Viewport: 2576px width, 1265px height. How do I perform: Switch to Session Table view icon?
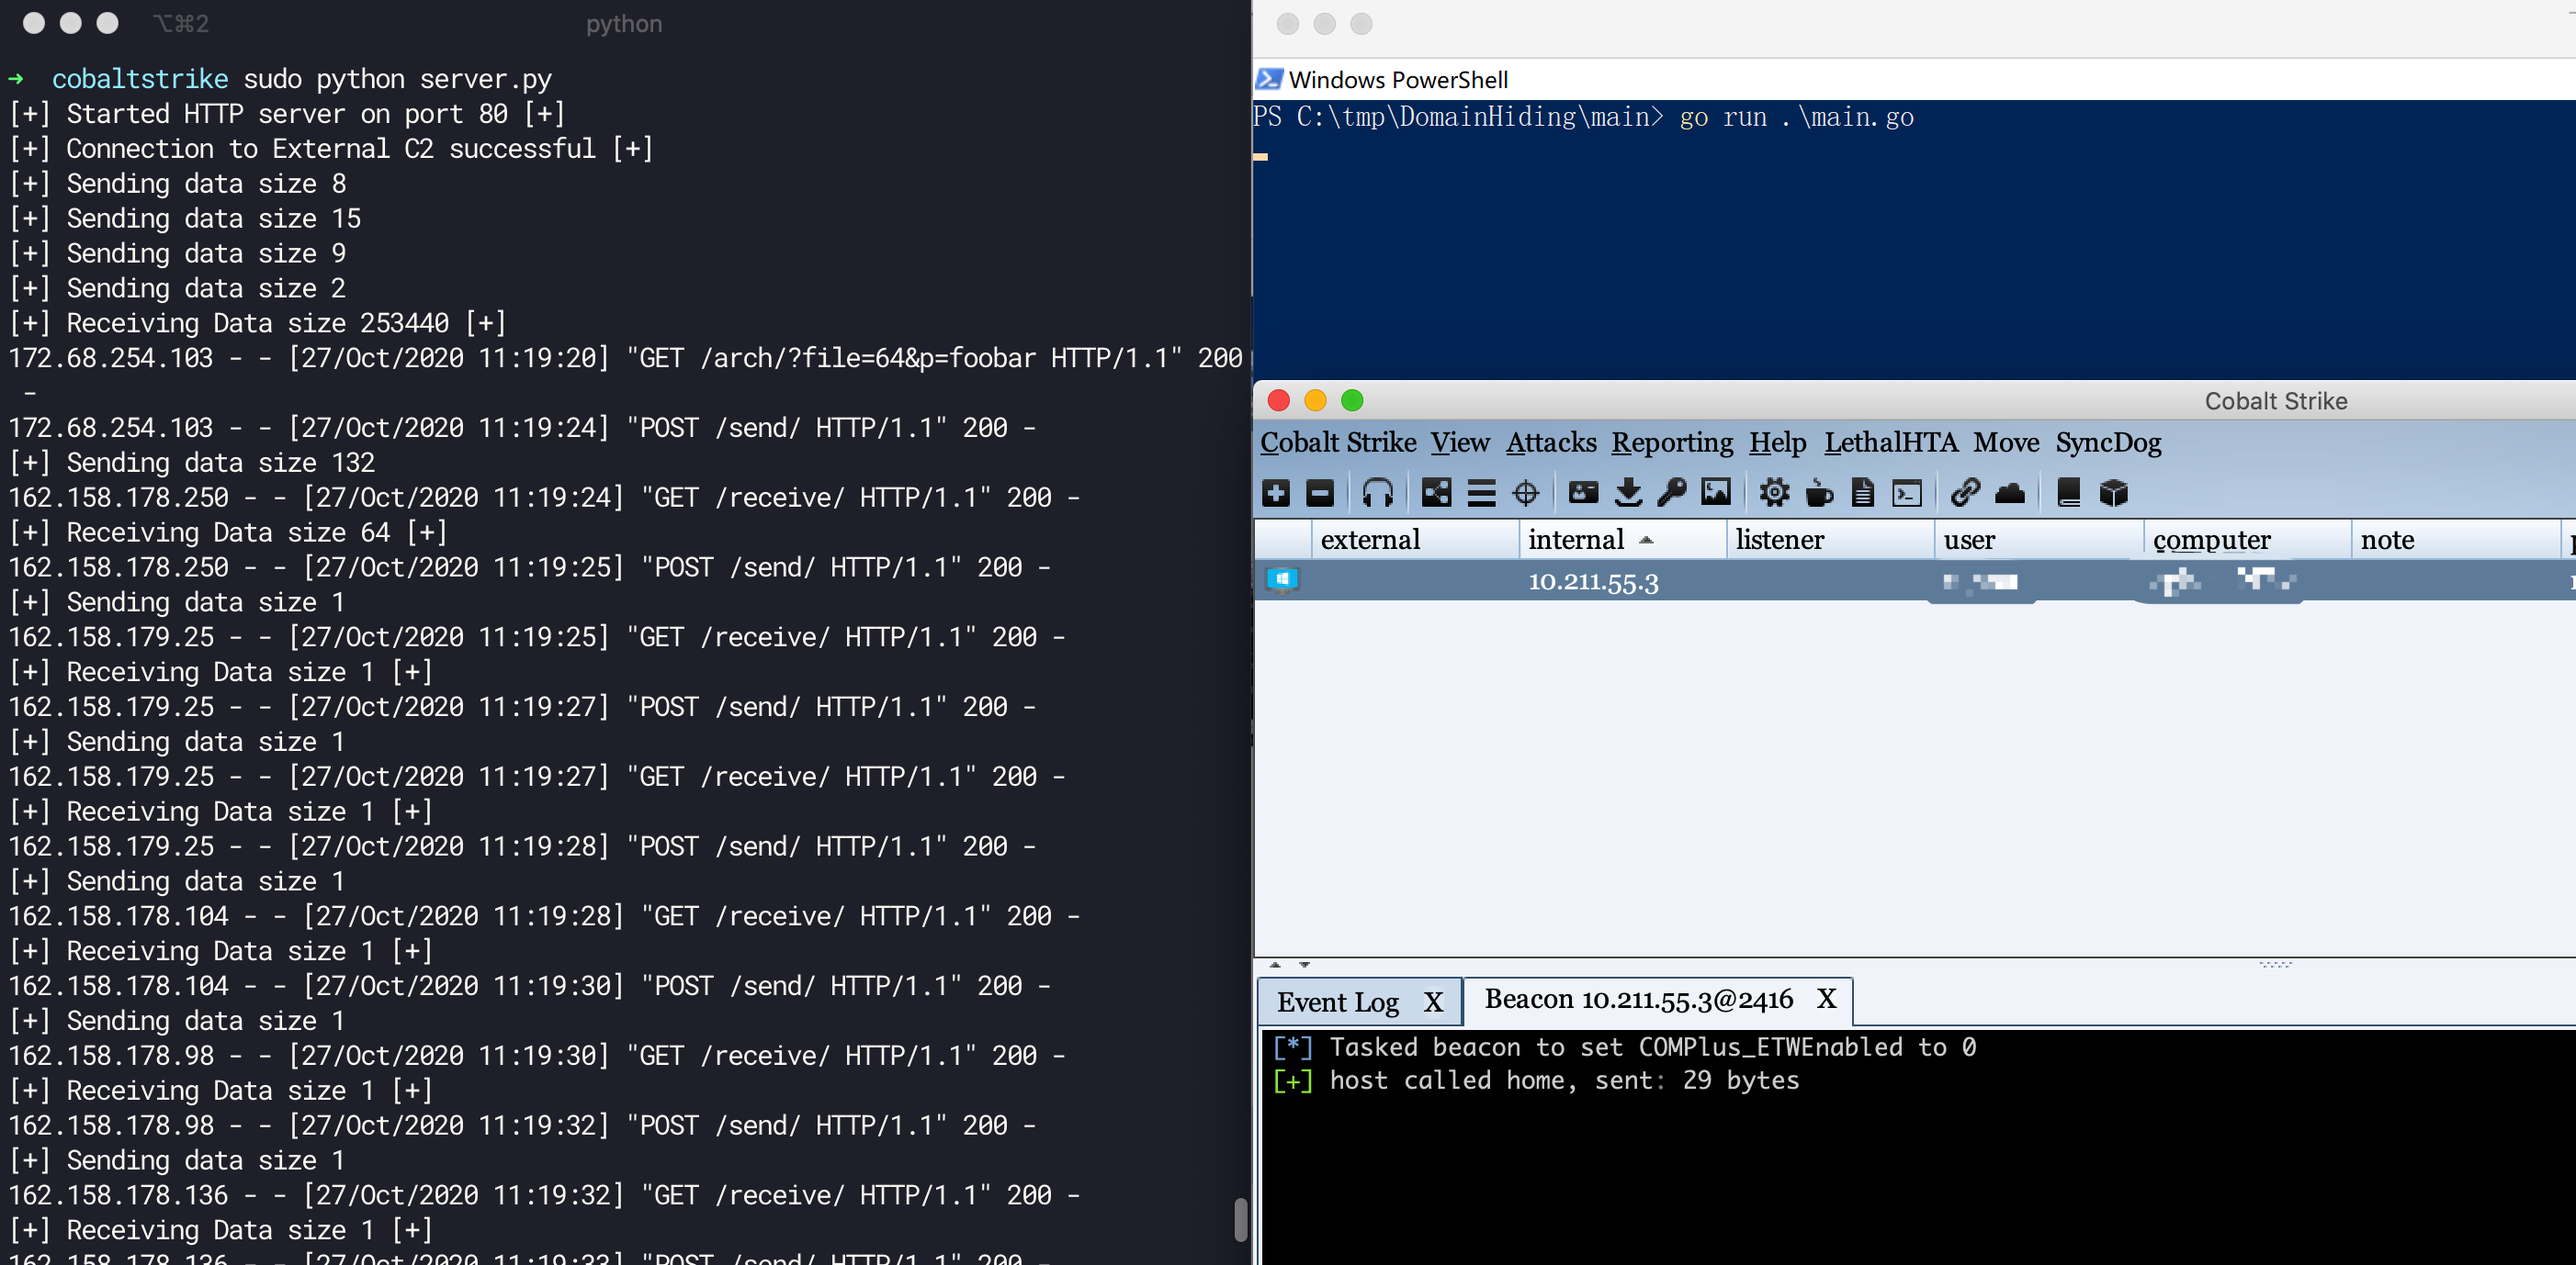[x=1481, y=493]
